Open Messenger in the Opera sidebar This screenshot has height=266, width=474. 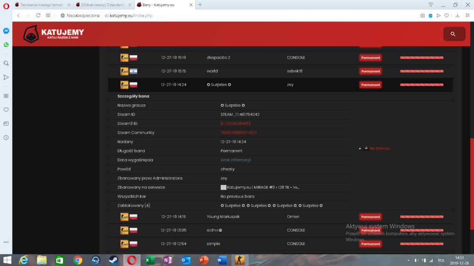click(x=6, y=31)
